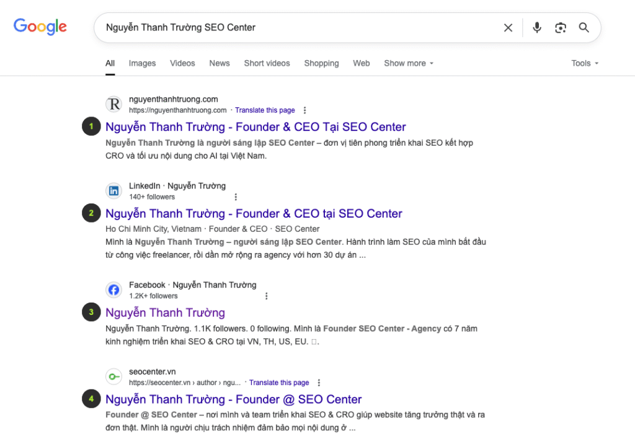The width and height of the screenshot is (635, 447).
Task: Click into the search input field
Action: (298, 27)
